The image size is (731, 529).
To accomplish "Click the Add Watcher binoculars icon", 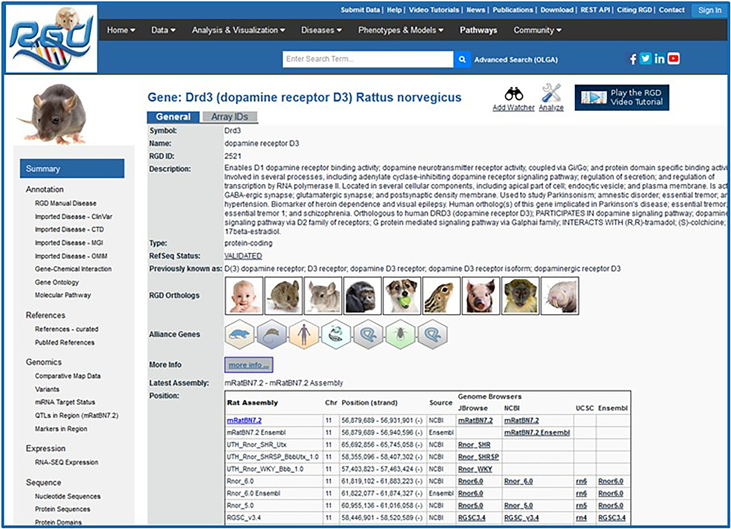I will tap(514, 94).
